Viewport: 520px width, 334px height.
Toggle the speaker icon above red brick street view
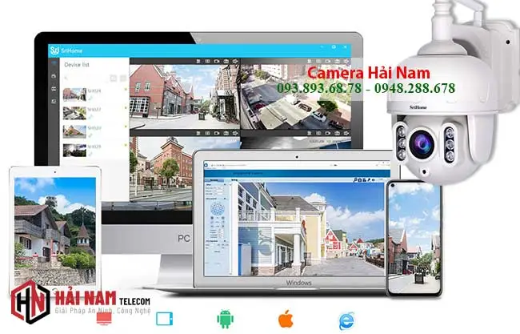click(x=235, y=61)
